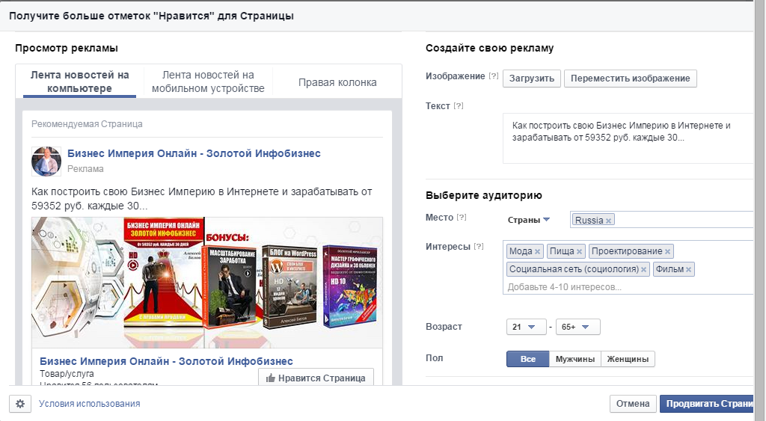
Task: Remove the Проектирование interest tag
Action: (667, 251)
